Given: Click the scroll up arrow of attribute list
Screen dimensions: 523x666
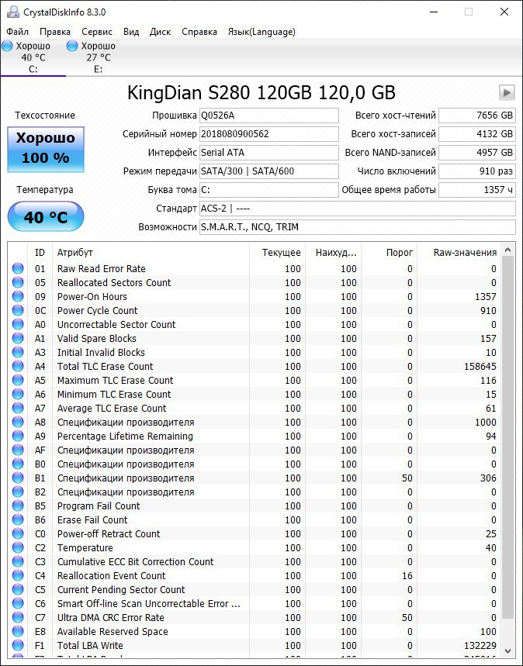Looking at the screenshot, I should (507, 250).
